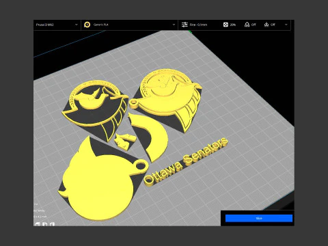Open the Generic PLA material dropdown
This screenshot has height=246, width=328.
click(129, 25)
